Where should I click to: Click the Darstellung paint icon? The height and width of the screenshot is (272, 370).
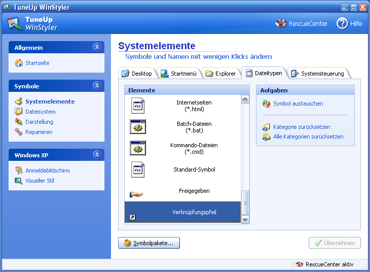(x=18, y=121)
